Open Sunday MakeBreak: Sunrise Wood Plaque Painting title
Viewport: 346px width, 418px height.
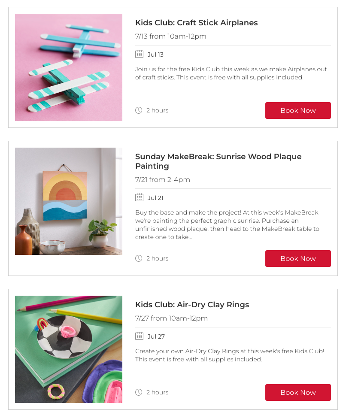(x=219, y=161)
